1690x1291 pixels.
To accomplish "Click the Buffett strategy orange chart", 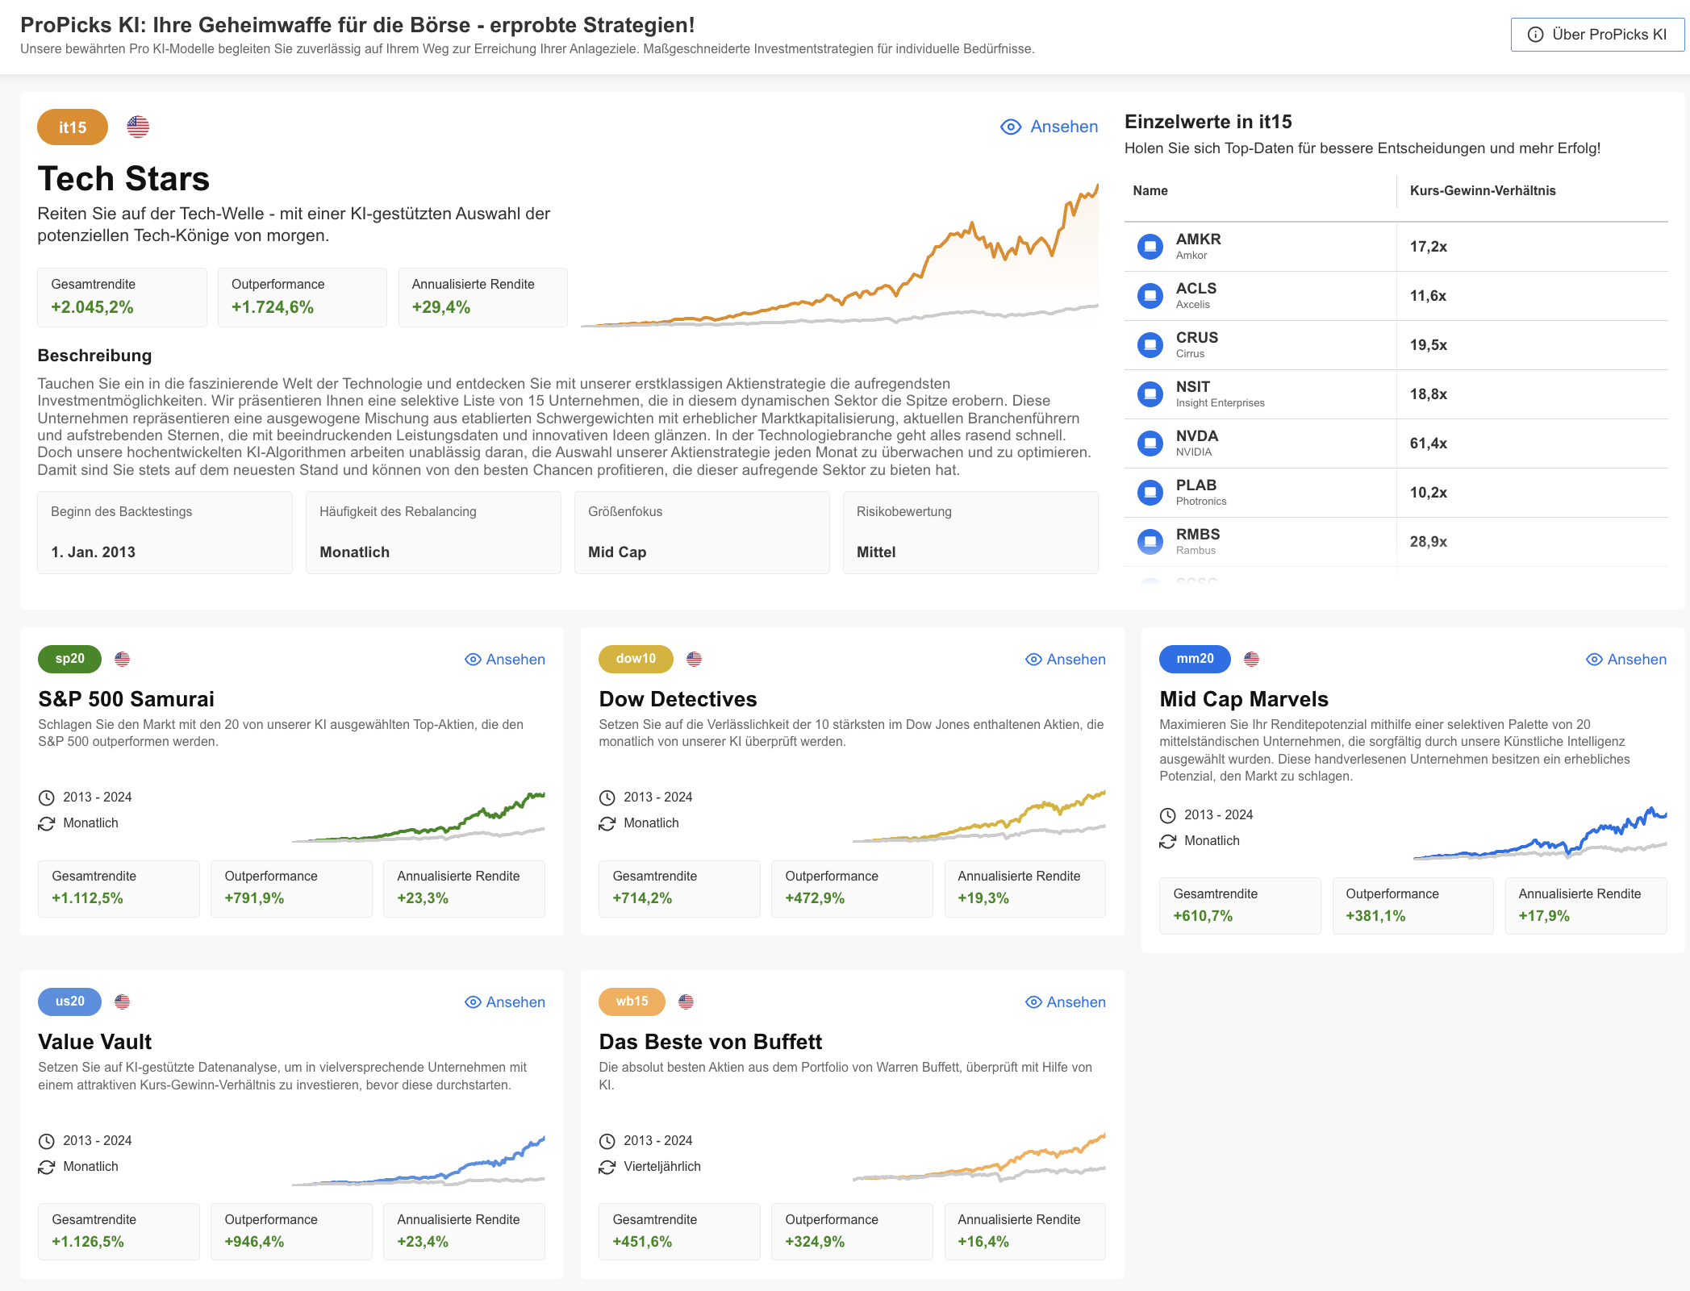I will click(x=979, y=1158).
